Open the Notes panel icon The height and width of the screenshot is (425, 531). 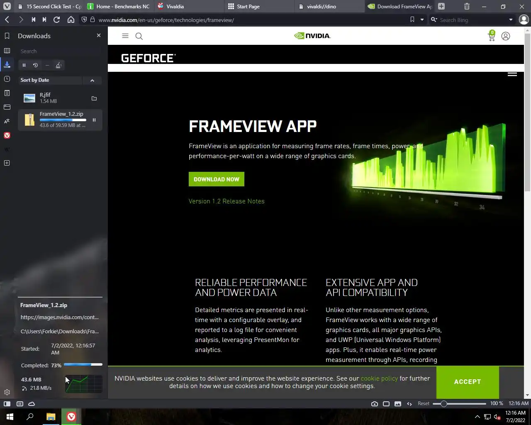coord(7,93)
